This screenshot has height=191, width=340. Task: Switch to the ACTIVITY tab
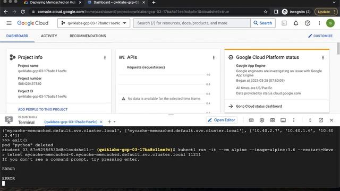click(x=49, y=36)
